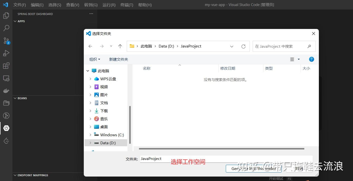Create a new folder with 新建文件夹
This screenshot has height=181, width=353.
click(118, 59)
